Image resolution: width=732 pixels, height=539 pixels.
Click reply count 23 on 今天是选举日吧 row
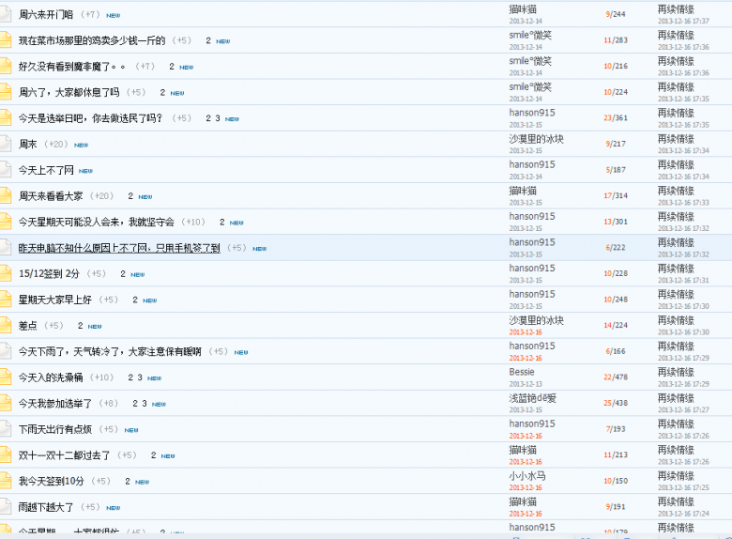pos(606,118)
